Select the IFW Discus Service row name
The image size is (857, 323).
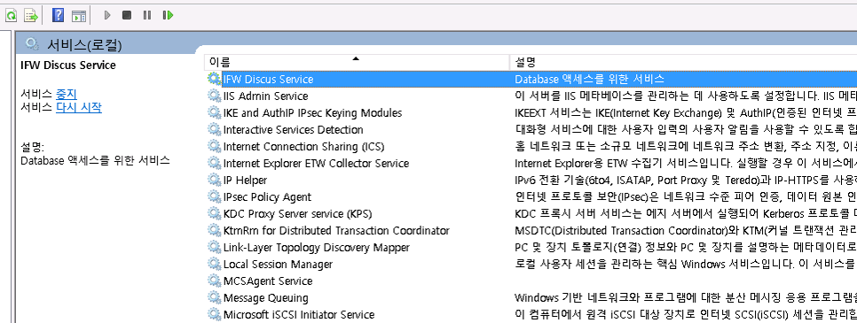[x=268, y=79]
